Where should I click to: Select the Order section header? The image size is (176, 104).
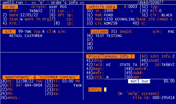pyautogui.click(x=10, y=7)
